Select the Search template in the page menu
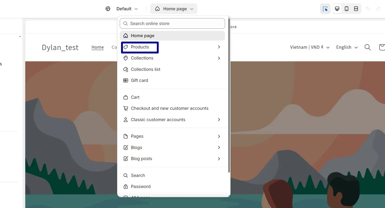The height and width of the screenshot is (208, 385). click(x=172, y=176)
